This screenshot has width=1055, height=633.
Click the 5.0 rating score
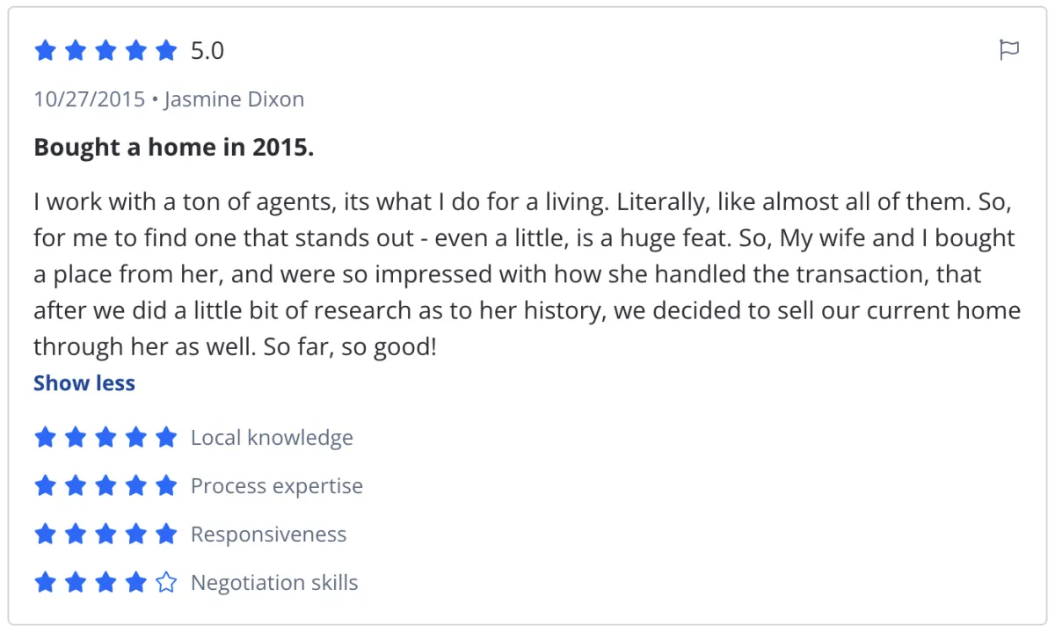point(207,51)
